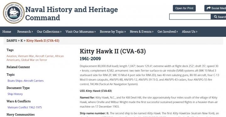This screenshot has height=117, width=226.
Task: Open the Vietnam War tag
Action: point(26,56)
